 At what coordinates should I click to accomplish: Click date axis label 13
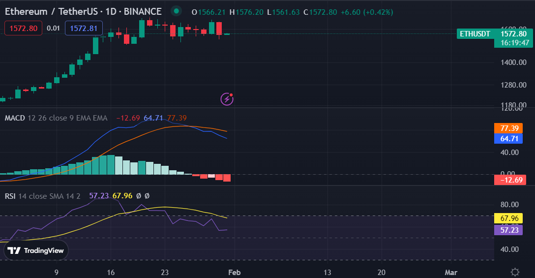327,273
